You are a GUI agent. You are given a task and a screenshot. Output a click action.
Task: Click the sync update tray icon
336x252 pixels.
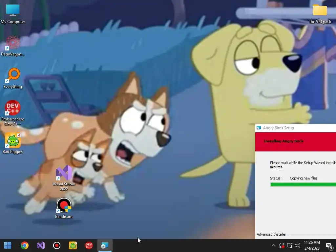tap(282, 245)
